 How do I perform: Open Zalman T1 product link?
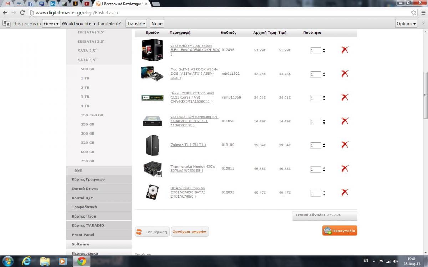[188, 145]
